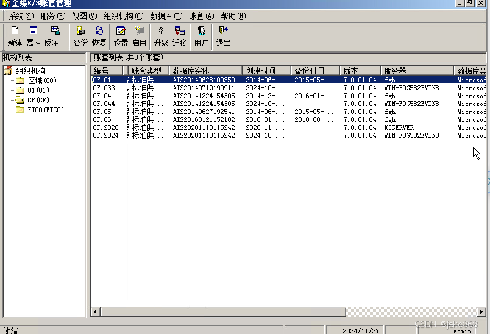
Task: Select the CF.04 account set row
Action: 289,96
